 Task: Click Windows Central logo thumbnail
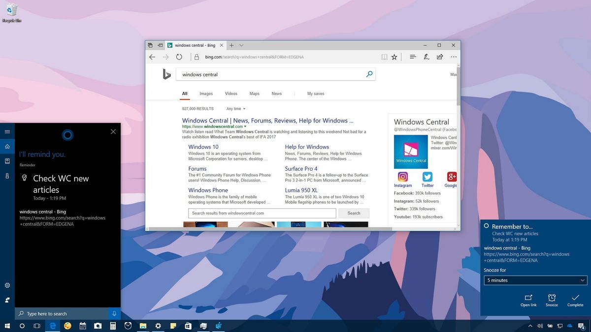[411, 151]
